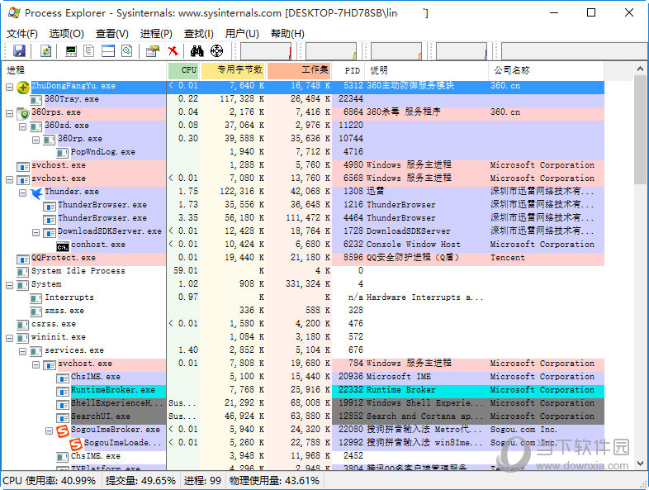Click the SogouImeLoade... orange icon
This screenshot has width=649, height=490.
point(76,444)
